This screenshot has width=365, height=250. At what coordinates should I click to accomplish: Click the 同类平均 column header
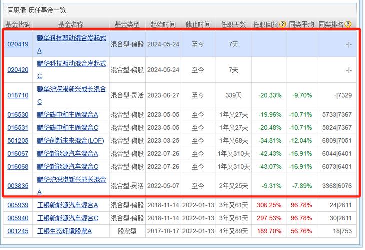302,24
